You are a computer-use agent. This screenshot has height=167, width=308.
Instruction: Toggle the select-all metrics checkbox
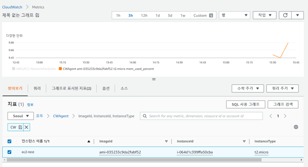tap(10, 141)
